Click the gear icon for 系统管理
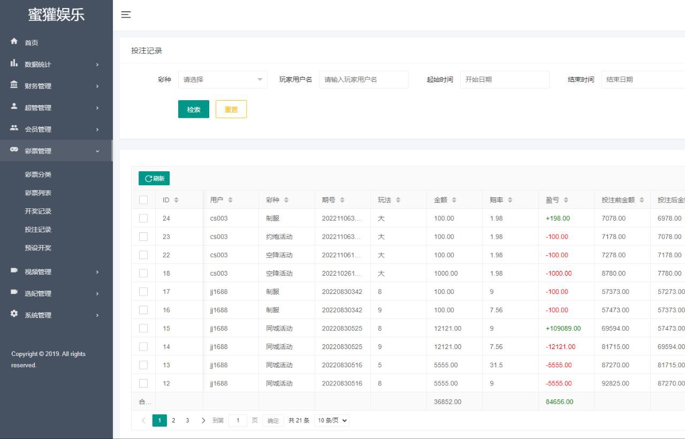The height and width of the screenshot is (439, 685). (14, 314)
